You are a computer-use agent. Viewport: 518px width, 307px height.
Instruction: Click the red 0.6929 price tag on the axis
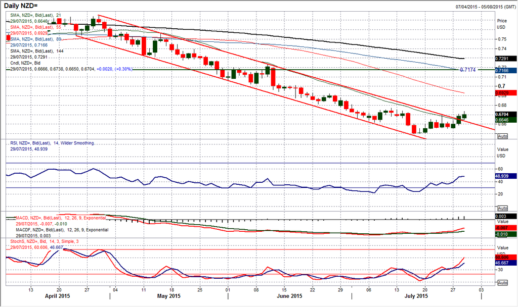(506, 93)
